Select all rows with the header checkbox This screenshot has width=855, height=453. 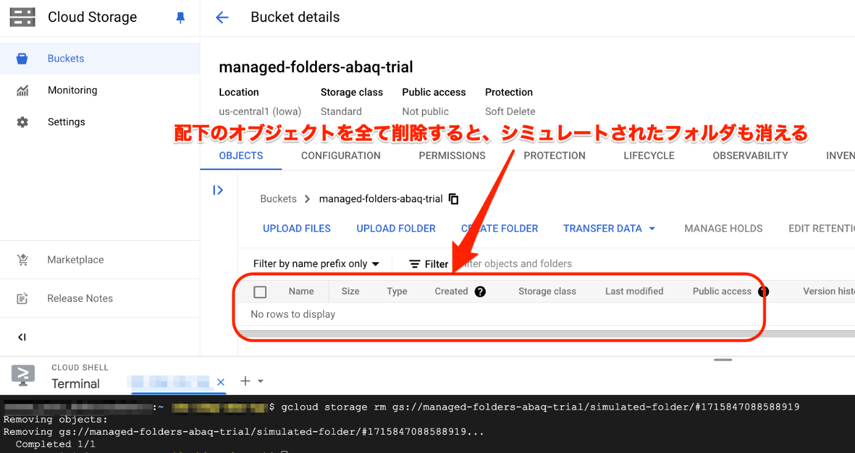point(260,292)
